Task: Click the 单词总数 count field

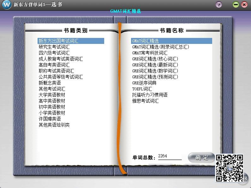Action: tap(170, 156)
